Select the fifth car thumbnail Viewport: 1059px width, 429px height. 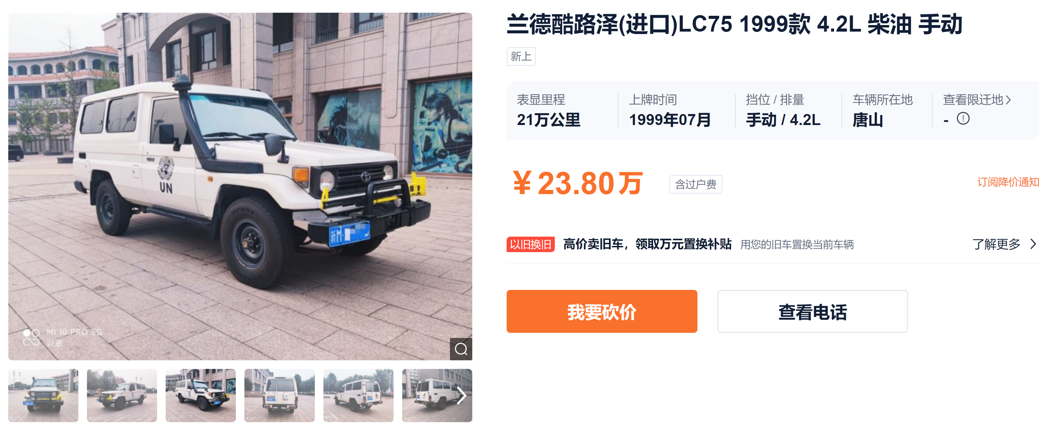coord(358,395)
